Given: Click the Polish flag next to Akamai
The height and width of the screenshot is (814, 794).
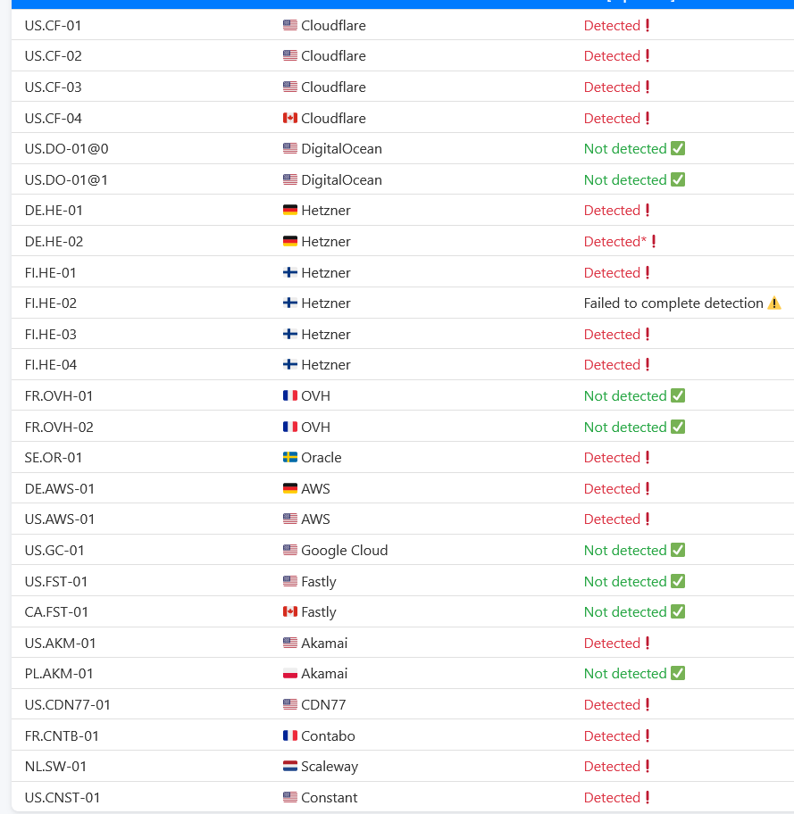Looking at the screenshot, I should 290,674.
